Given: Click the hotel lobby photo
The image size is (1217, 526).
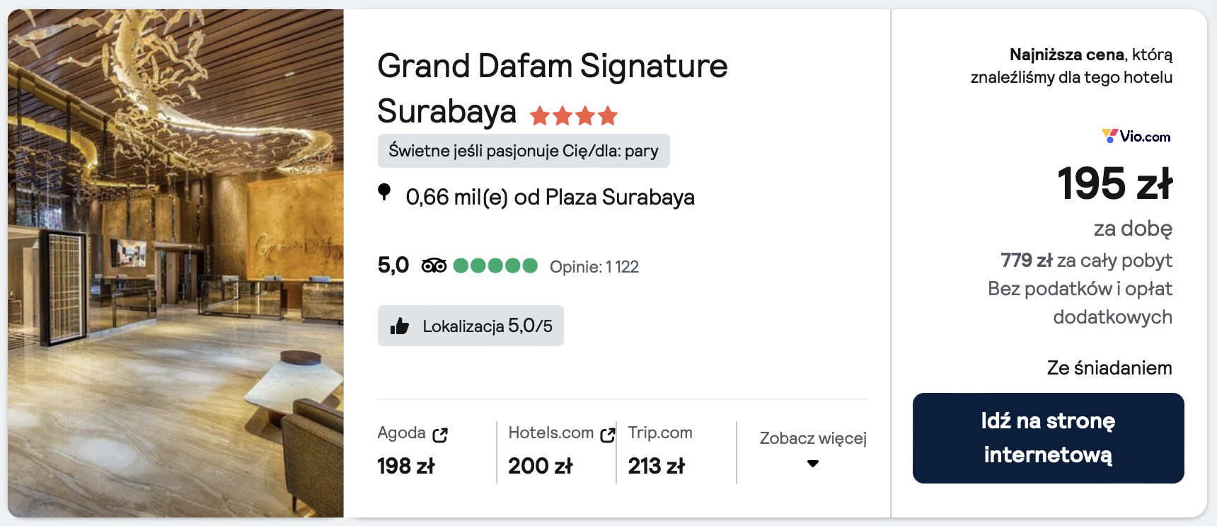Looking at the screenshot, I should pyautogui.click(x=175, y=263).
